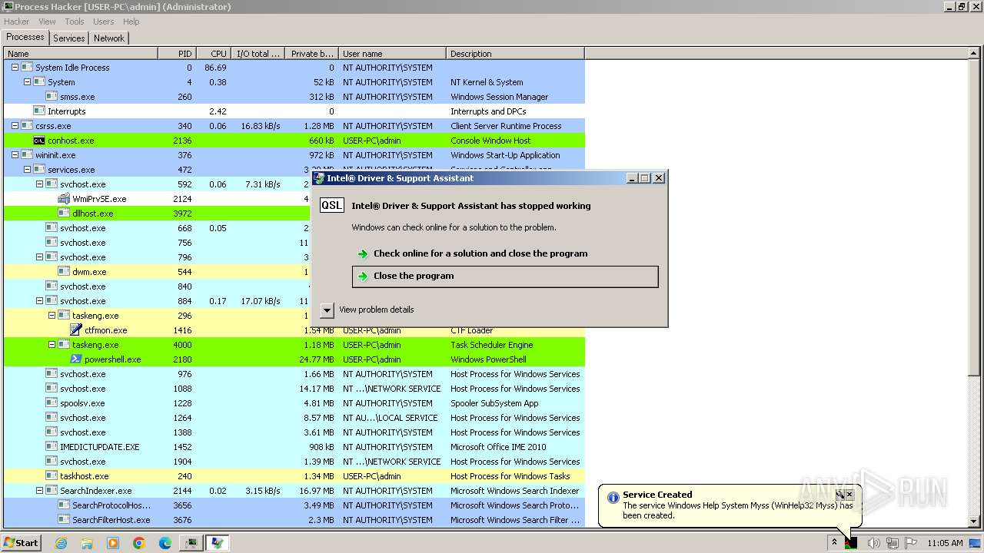Collapse the SearchIndexer.exe node
Screen dimensions: 984x553
click(x=39, y=491)
